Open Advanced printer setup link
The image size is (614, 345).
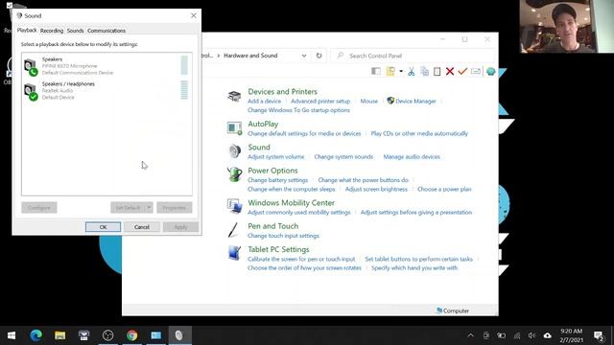pyautogui.click(x=320, y=101)
